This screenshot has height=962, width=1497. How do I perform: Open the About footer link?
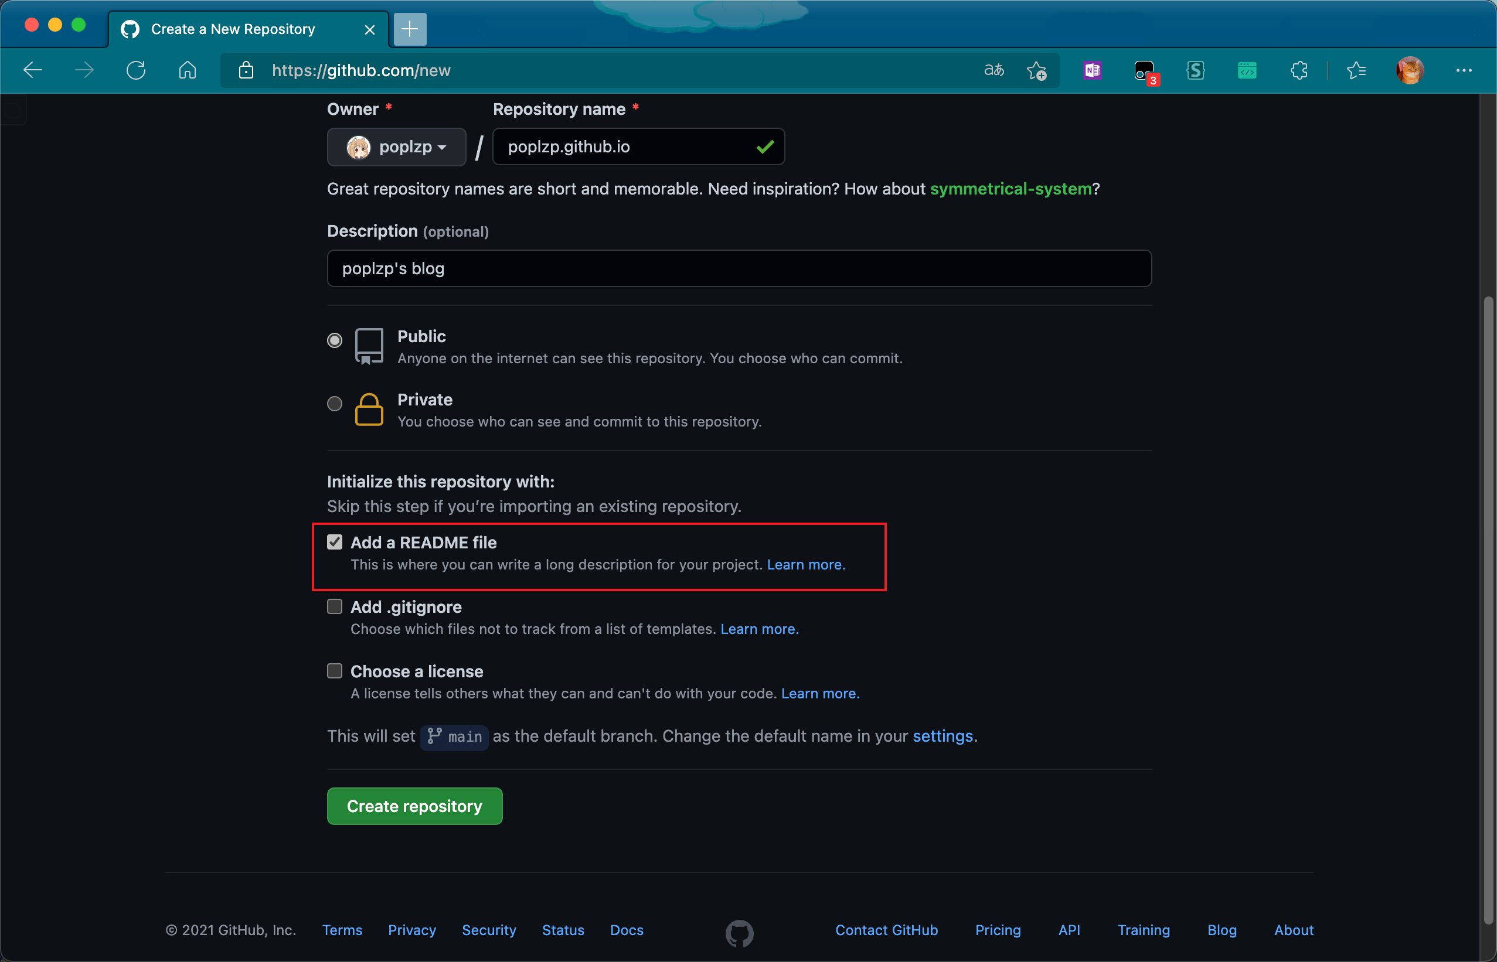[1294, 930]
